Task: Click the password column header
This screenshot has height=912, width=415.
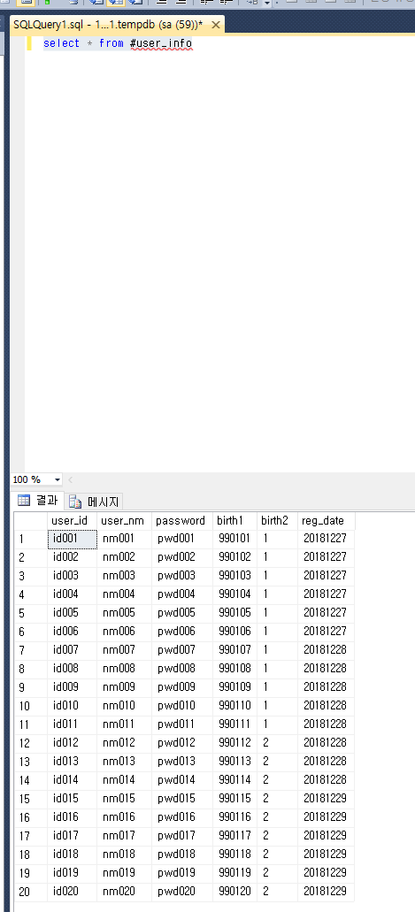Action: click(182, 520)
